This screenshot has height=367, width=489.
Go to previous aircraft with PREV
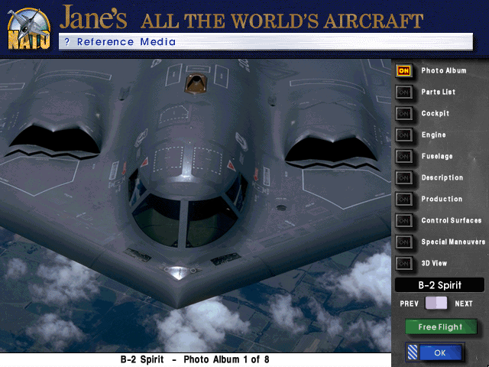pos(431,304)
